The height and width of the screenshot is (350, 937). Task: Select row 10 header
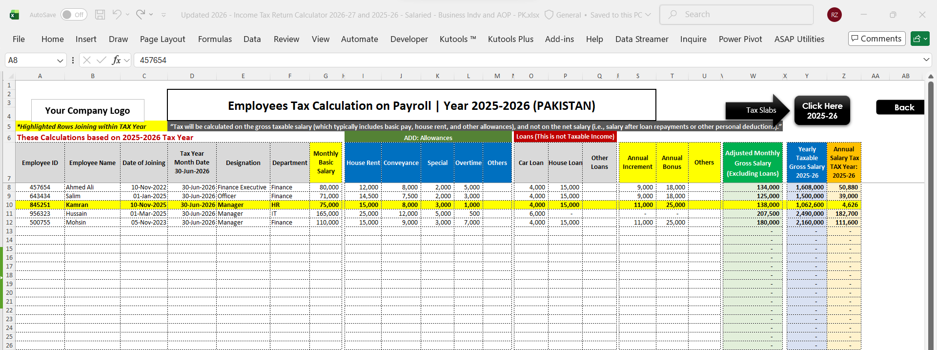coord(9,205)
